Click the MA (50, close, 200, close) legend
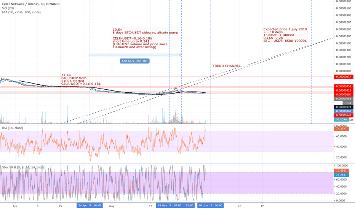The image size is (355, 209). pyautogui.click(x=21, y=12)
